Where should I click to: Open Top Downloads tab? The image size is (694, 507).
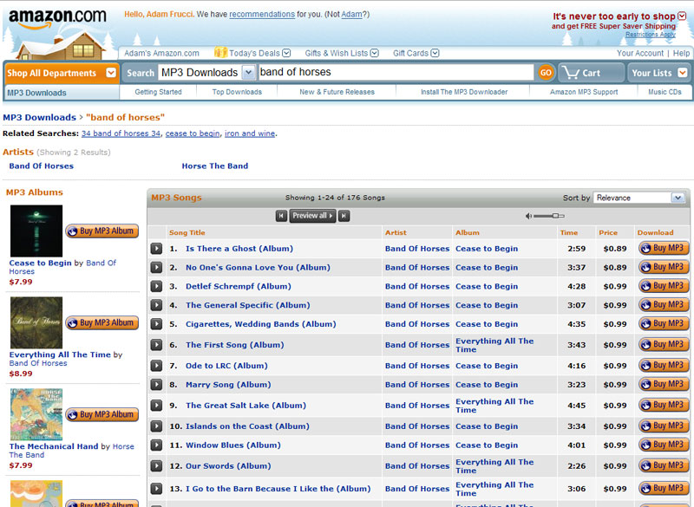[237, 92]
